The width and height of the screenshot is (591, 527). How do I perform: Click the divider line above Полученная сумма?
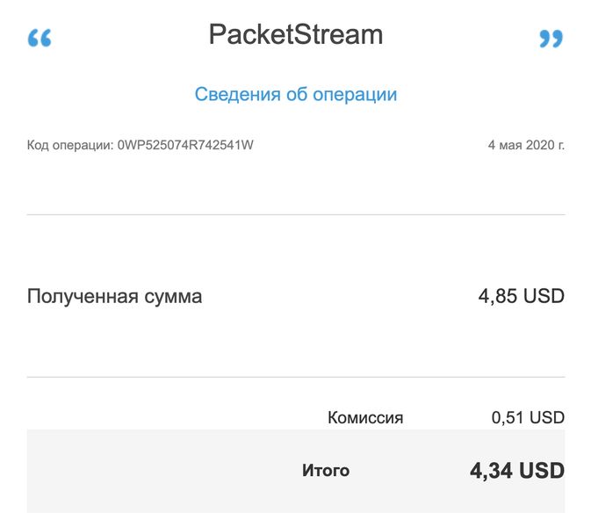pyautogui.click(x=296, y=214)
